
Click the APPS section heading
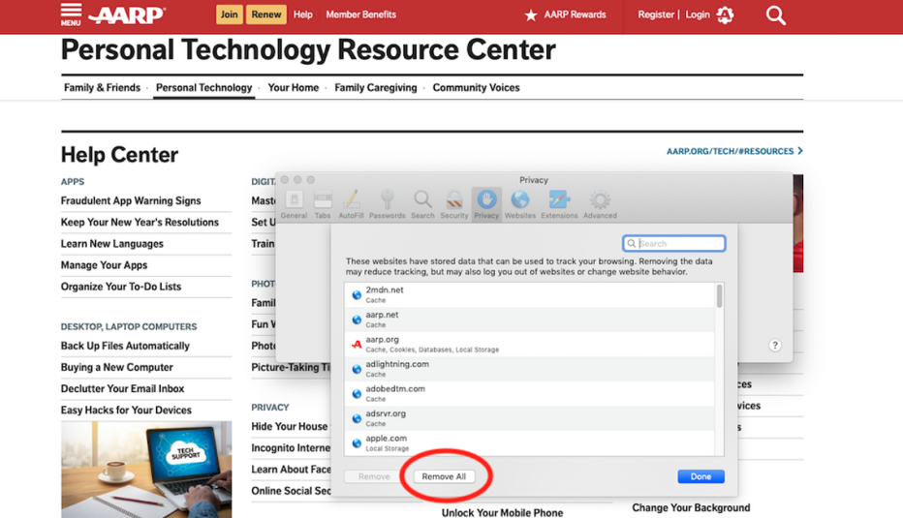73,182
